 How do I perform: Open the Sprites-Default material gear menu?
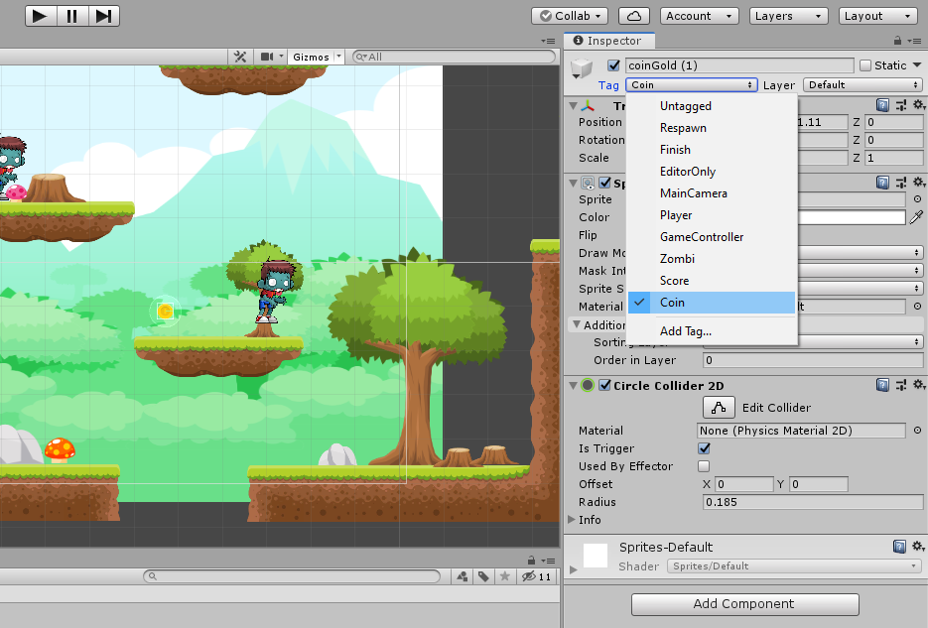[x=918, y=547]
